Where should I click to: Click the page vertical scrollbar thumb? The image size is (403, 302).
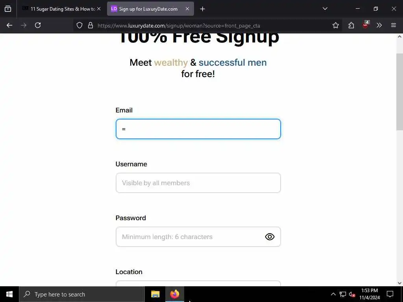click(x=399, y=92)
